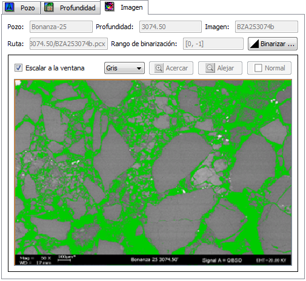Toggle the Escalar a la ventana checkbox
306x281 pixels.
click(x=18, y=68)
